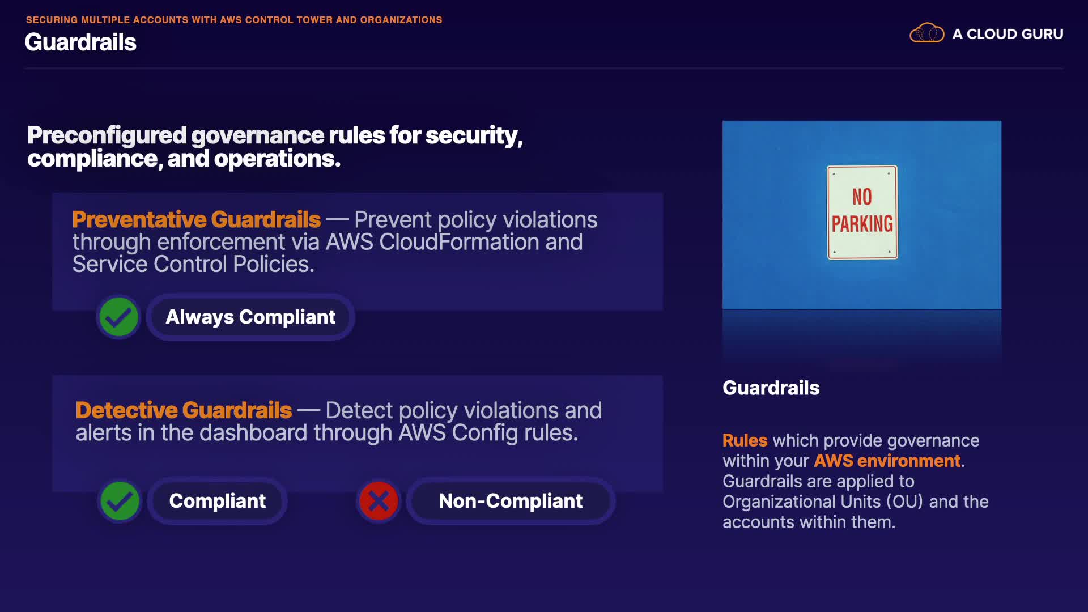
Task: Click the red X icon beside Non-Compliant
Action: click(x=379, y=501)
